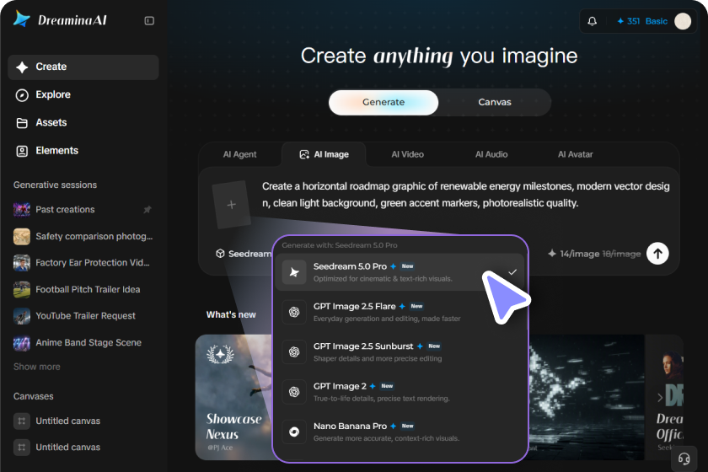Image resolution: width=708 pixels, height=472 pixels.
Task: Open Elements in the sidebar
Action: [83, 151]
